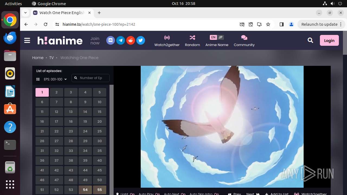Show applications grid
Viewport: 347px width, 195px height.
10,184
